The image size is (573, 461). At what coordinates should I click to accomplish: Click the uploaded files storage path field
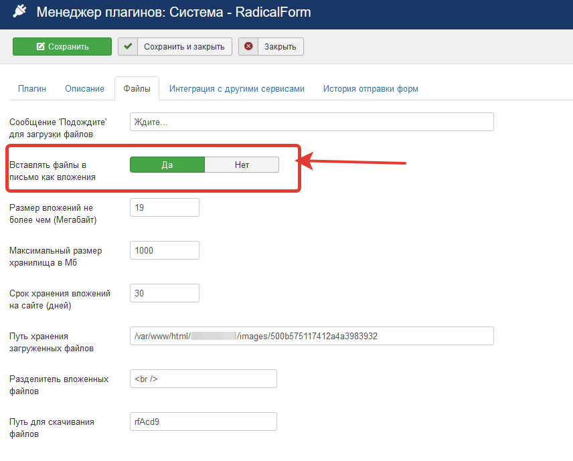tap(311, 336)
